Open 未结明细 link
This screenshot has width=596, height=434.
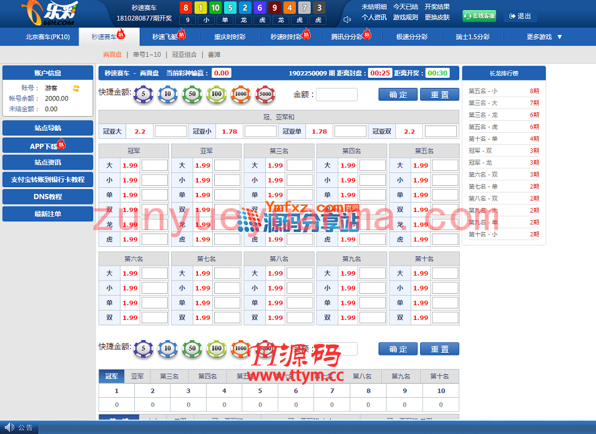tap(374, 7)
